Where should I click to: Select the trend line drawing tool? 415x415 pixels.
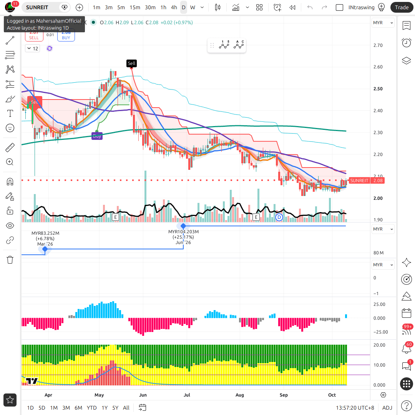pos(10,40)
